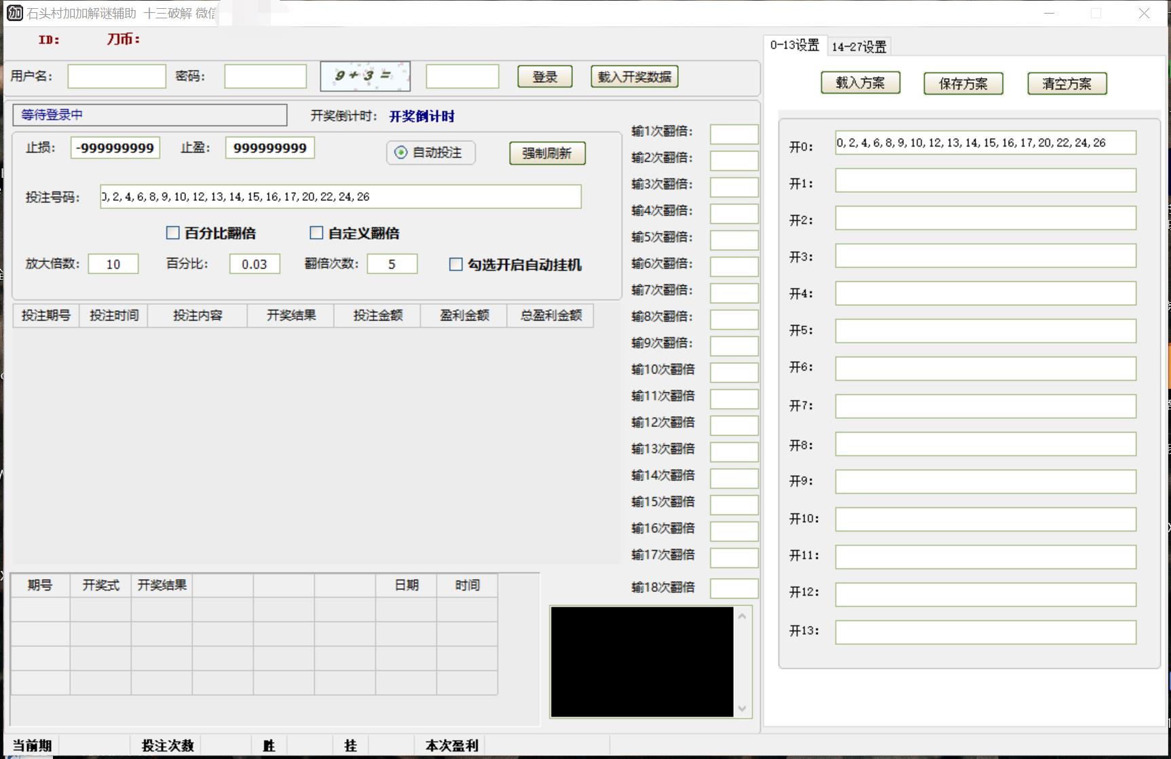Enable the 百分比翻倍 checkbox
The width and height of the screenshot is (1171, 759).
point(172,233)
